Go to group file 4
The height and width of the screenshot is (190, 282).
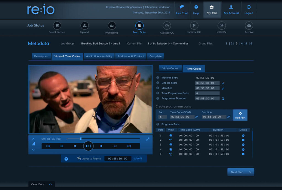click(x=242, y=44)
